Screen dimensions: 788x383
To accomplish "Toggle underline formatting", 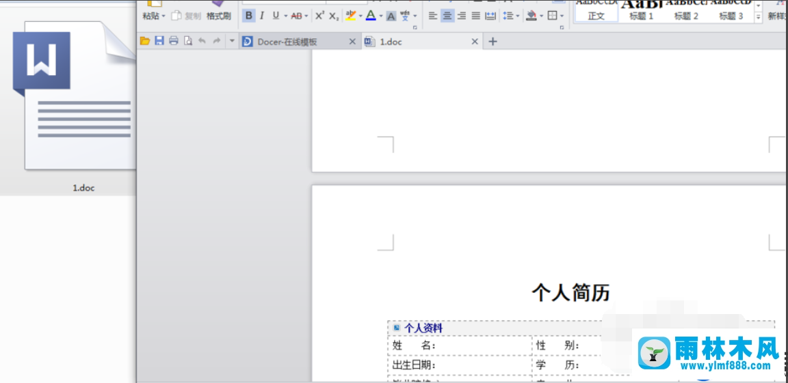I will 276,16.
